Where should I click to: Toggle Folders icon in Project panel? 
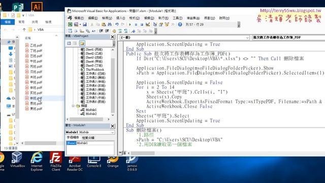[x=82, y=43]
